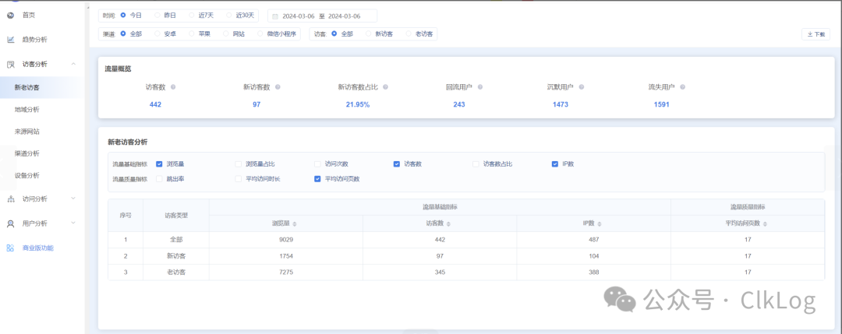842x334 pixels.
Task: Sort the table by IP数 column arrows
Action: (600, 224)
